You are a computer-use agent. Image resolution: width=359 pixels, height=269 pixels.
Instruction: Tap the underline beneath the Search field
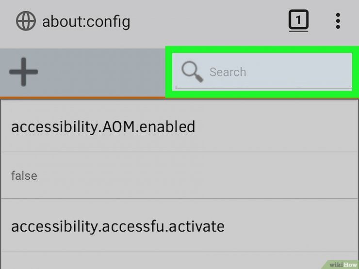point(263,87)
